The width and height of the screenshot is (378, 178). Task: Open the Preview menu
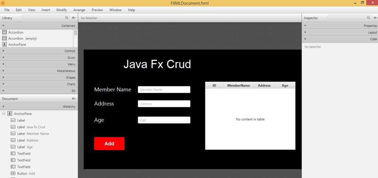[97, 10]
